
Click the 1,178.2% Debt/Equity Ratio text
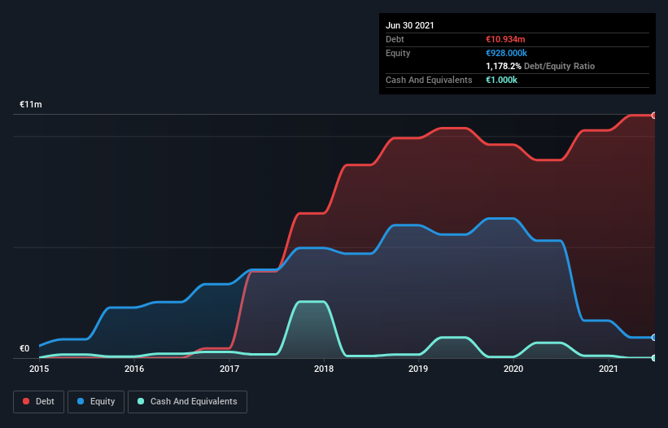click(x=540, y=66)
